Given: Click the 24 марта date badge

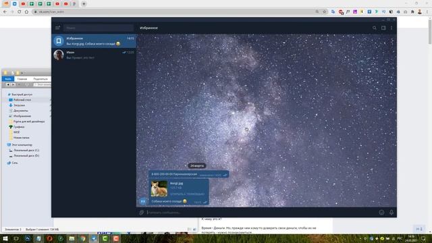Looking at the screenshot, I should pos(197,165).
